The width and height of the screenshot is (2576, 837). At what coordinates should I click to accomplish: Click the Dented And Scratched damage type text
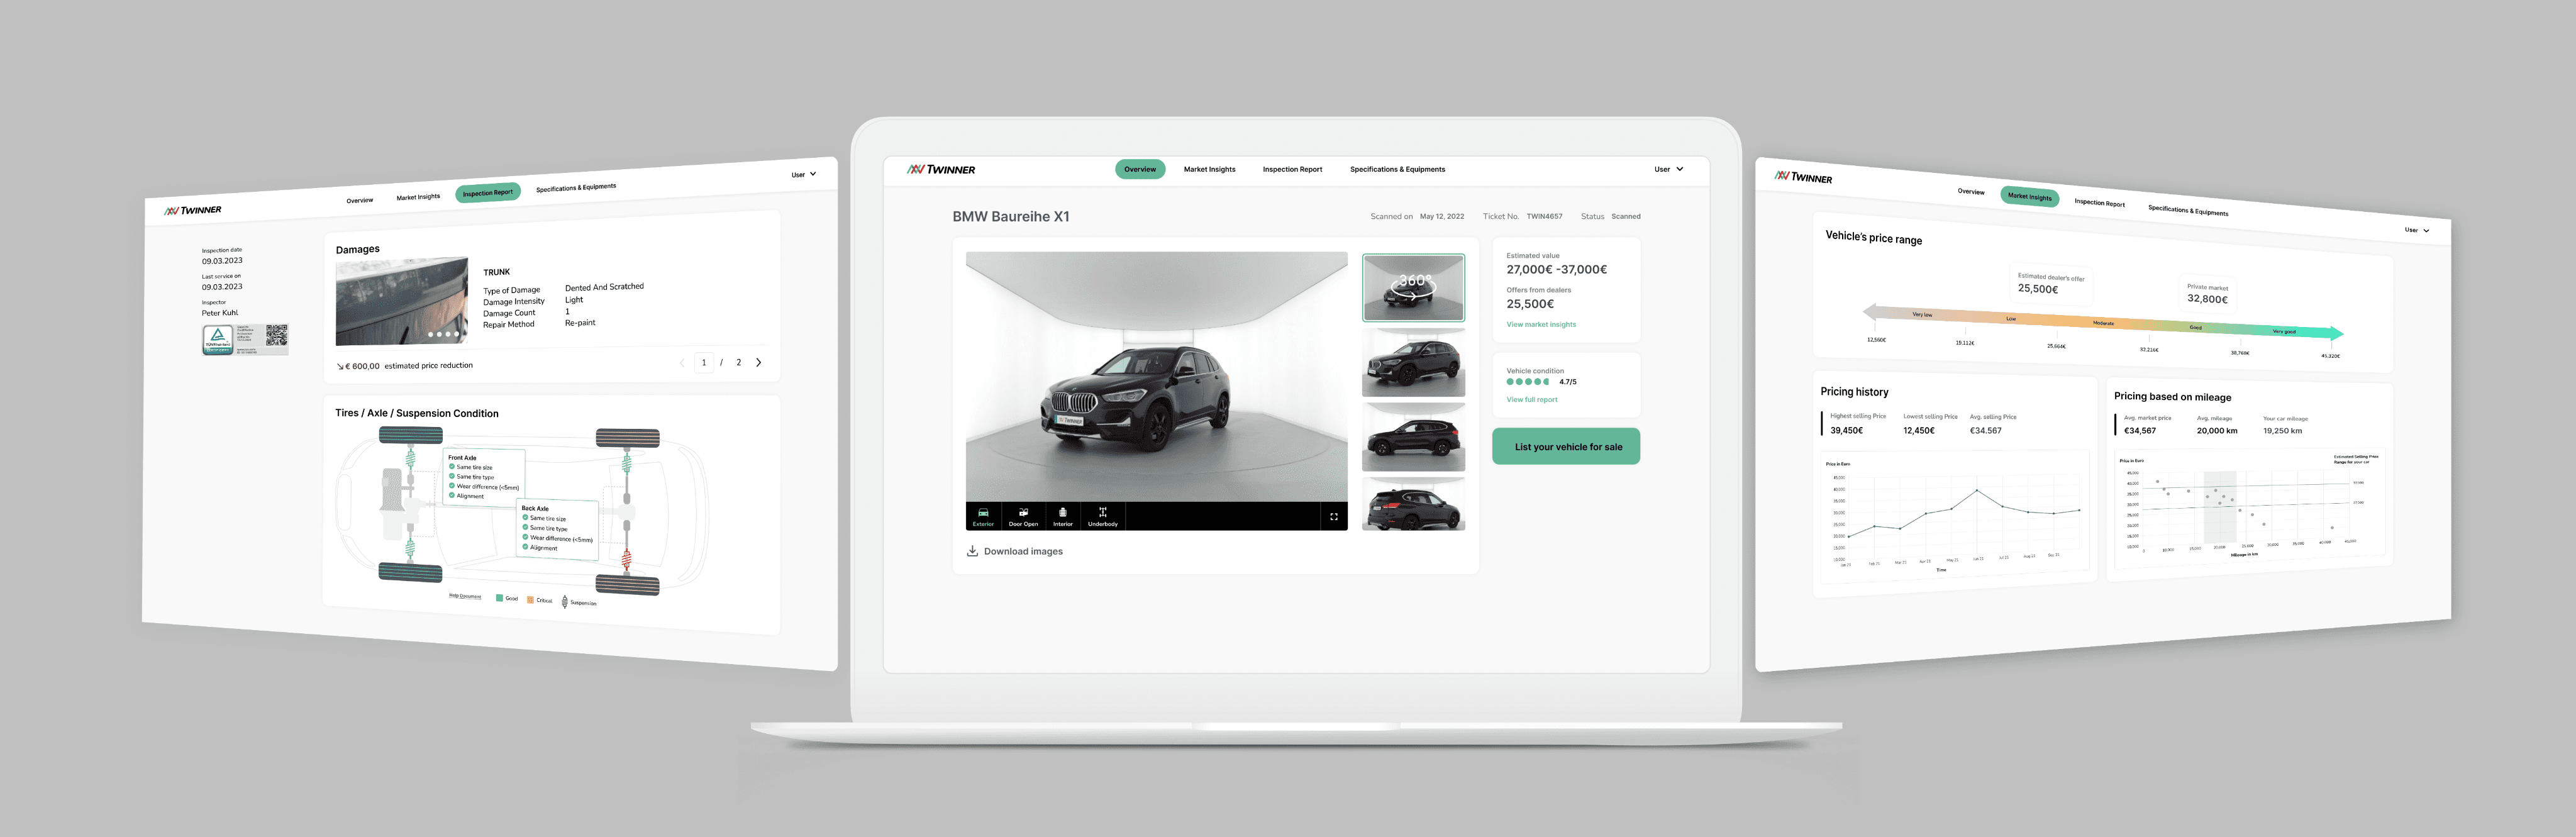604,287
